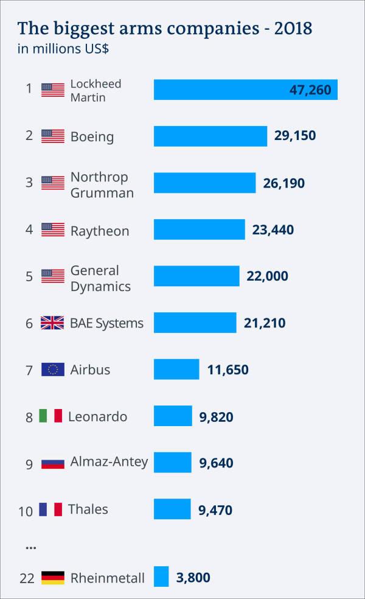The height and width of the screenshot is (599, 365).
Task: Click the French flag next to Thales
Action: 50,510
